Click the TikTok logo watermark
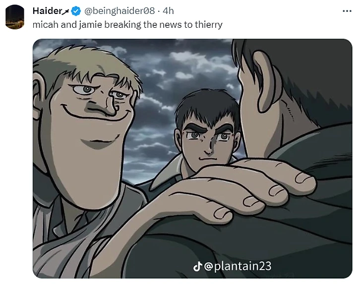Image resolution: width=362 pixels, height=284 pixels. point(197,267)
